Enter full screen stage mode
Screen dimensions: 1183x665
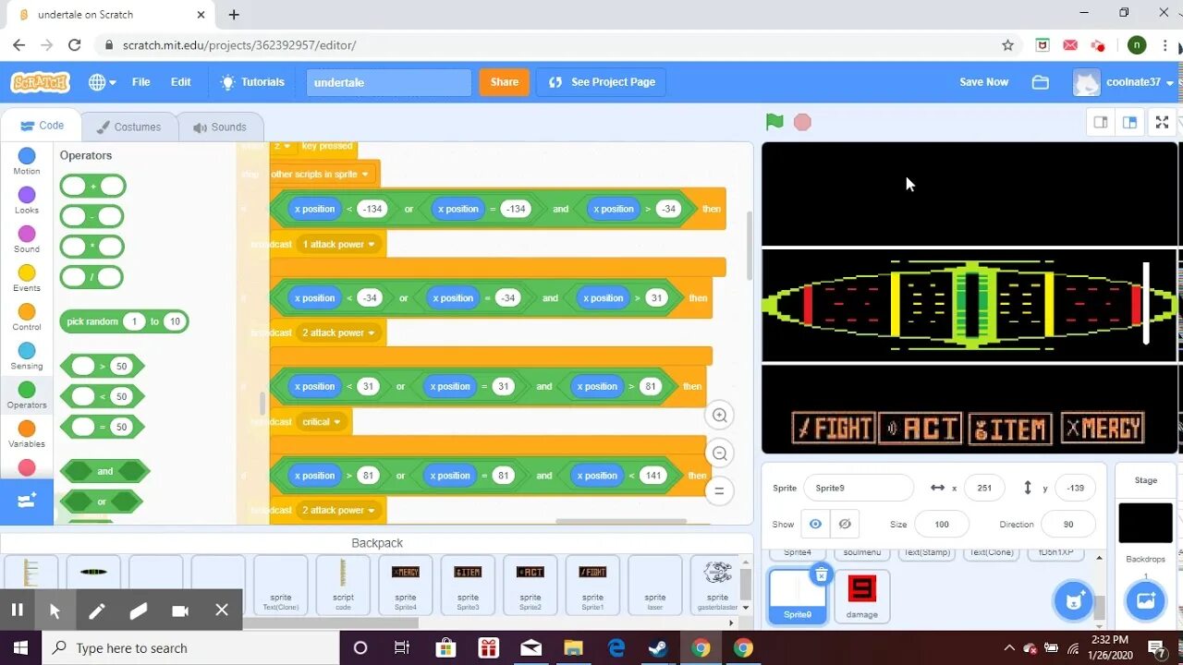point(1163,122)
